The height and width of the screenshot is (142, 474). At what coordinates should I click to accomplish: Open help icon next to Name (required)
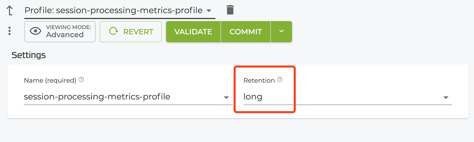coord(81,79)
